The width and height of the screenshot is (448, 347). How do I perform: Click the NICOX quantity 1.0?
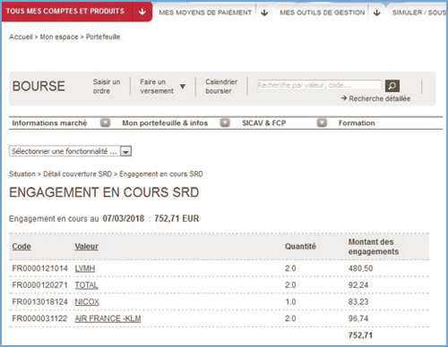click(x=290, y=301)
